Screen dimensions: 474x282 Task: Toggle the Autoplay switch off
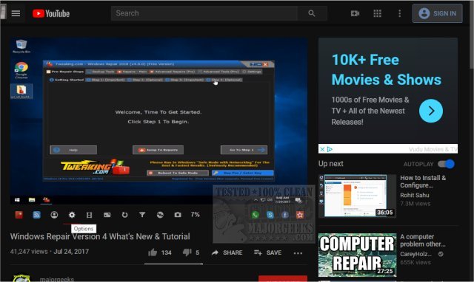pos(446,164)
